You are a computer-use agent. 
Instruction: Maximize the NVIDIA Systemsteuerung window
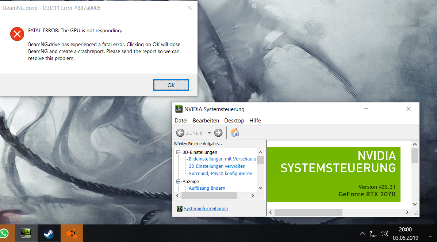tap(387, 109)
